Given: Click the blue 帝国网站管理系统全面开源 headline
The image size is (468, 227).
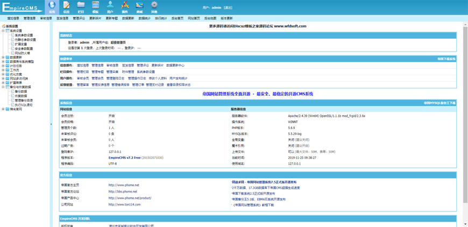Looking at the screenshot, I should pos(258,94).
